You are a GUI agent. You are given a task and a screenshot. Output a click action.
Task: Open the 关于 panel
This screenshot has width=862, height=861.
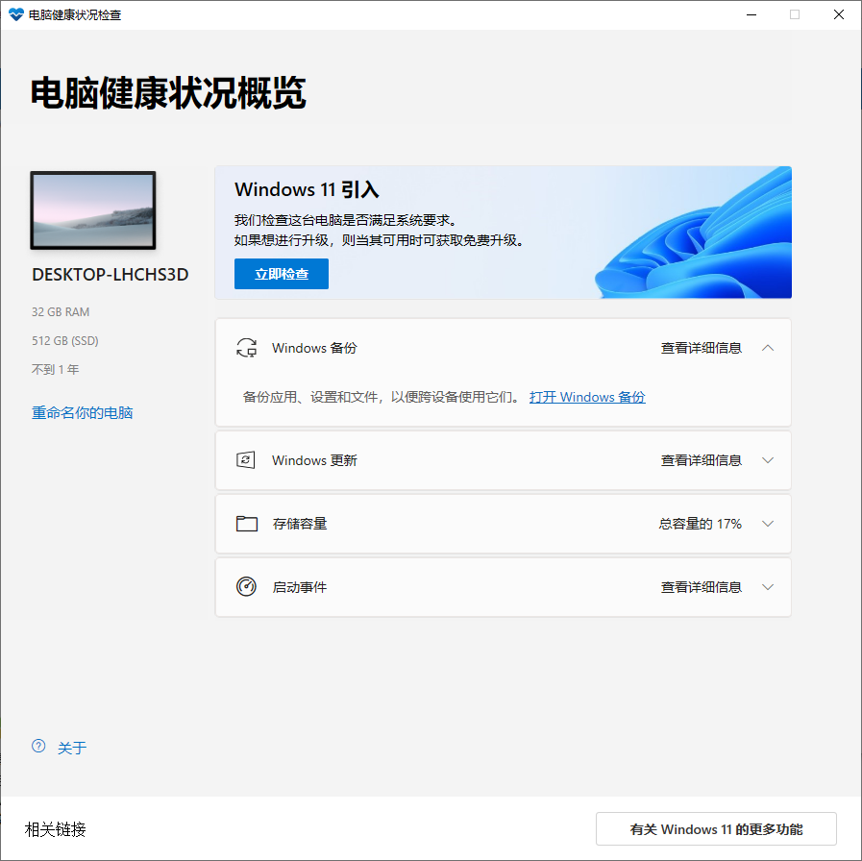pos(70,747)
